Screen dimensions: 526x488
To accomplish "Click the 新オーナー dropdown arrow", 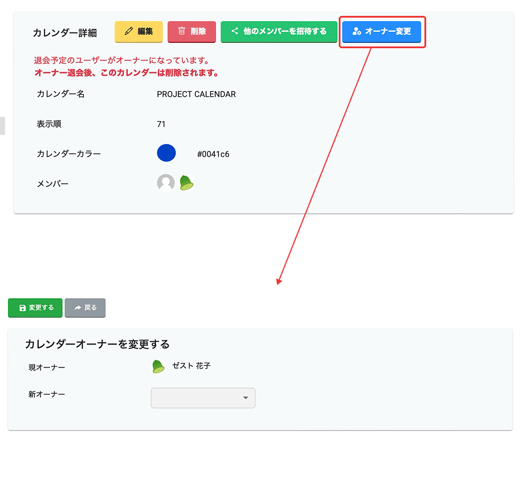I will [x=245, y=398].
